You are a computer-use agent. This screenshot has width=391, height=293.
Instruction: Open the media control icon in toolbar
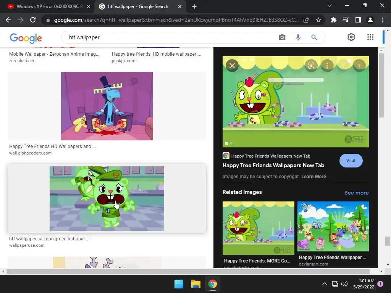click(x=346, y=20)
